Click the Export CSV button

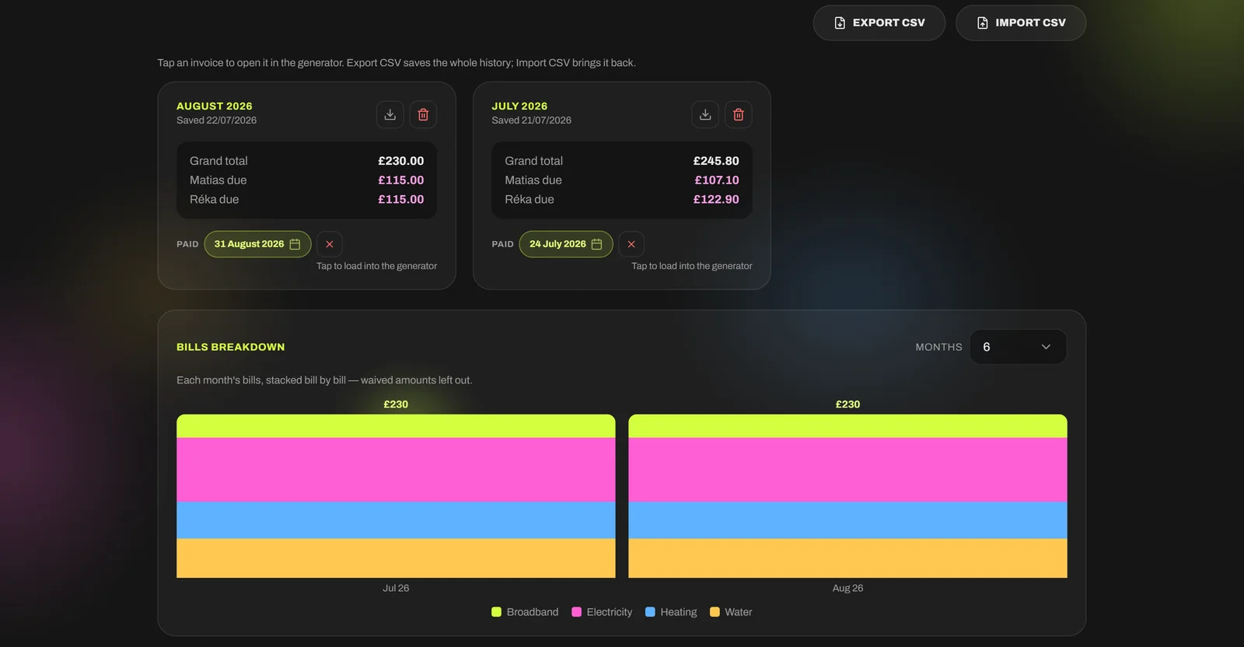point(879,23)
